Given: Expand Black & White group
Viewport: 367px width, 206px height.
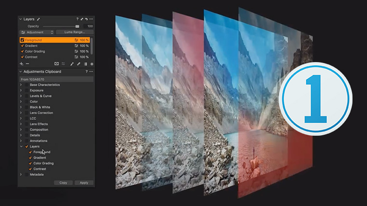Looking at the screenshot, I should [x=21, y=107].
